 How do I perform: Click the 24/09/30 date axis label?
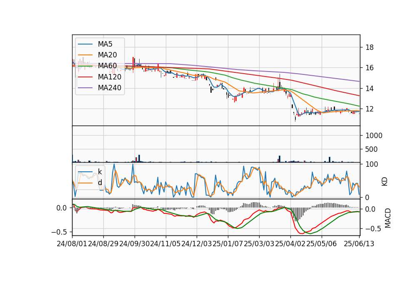pyautogui.click(x=135, y=244)
